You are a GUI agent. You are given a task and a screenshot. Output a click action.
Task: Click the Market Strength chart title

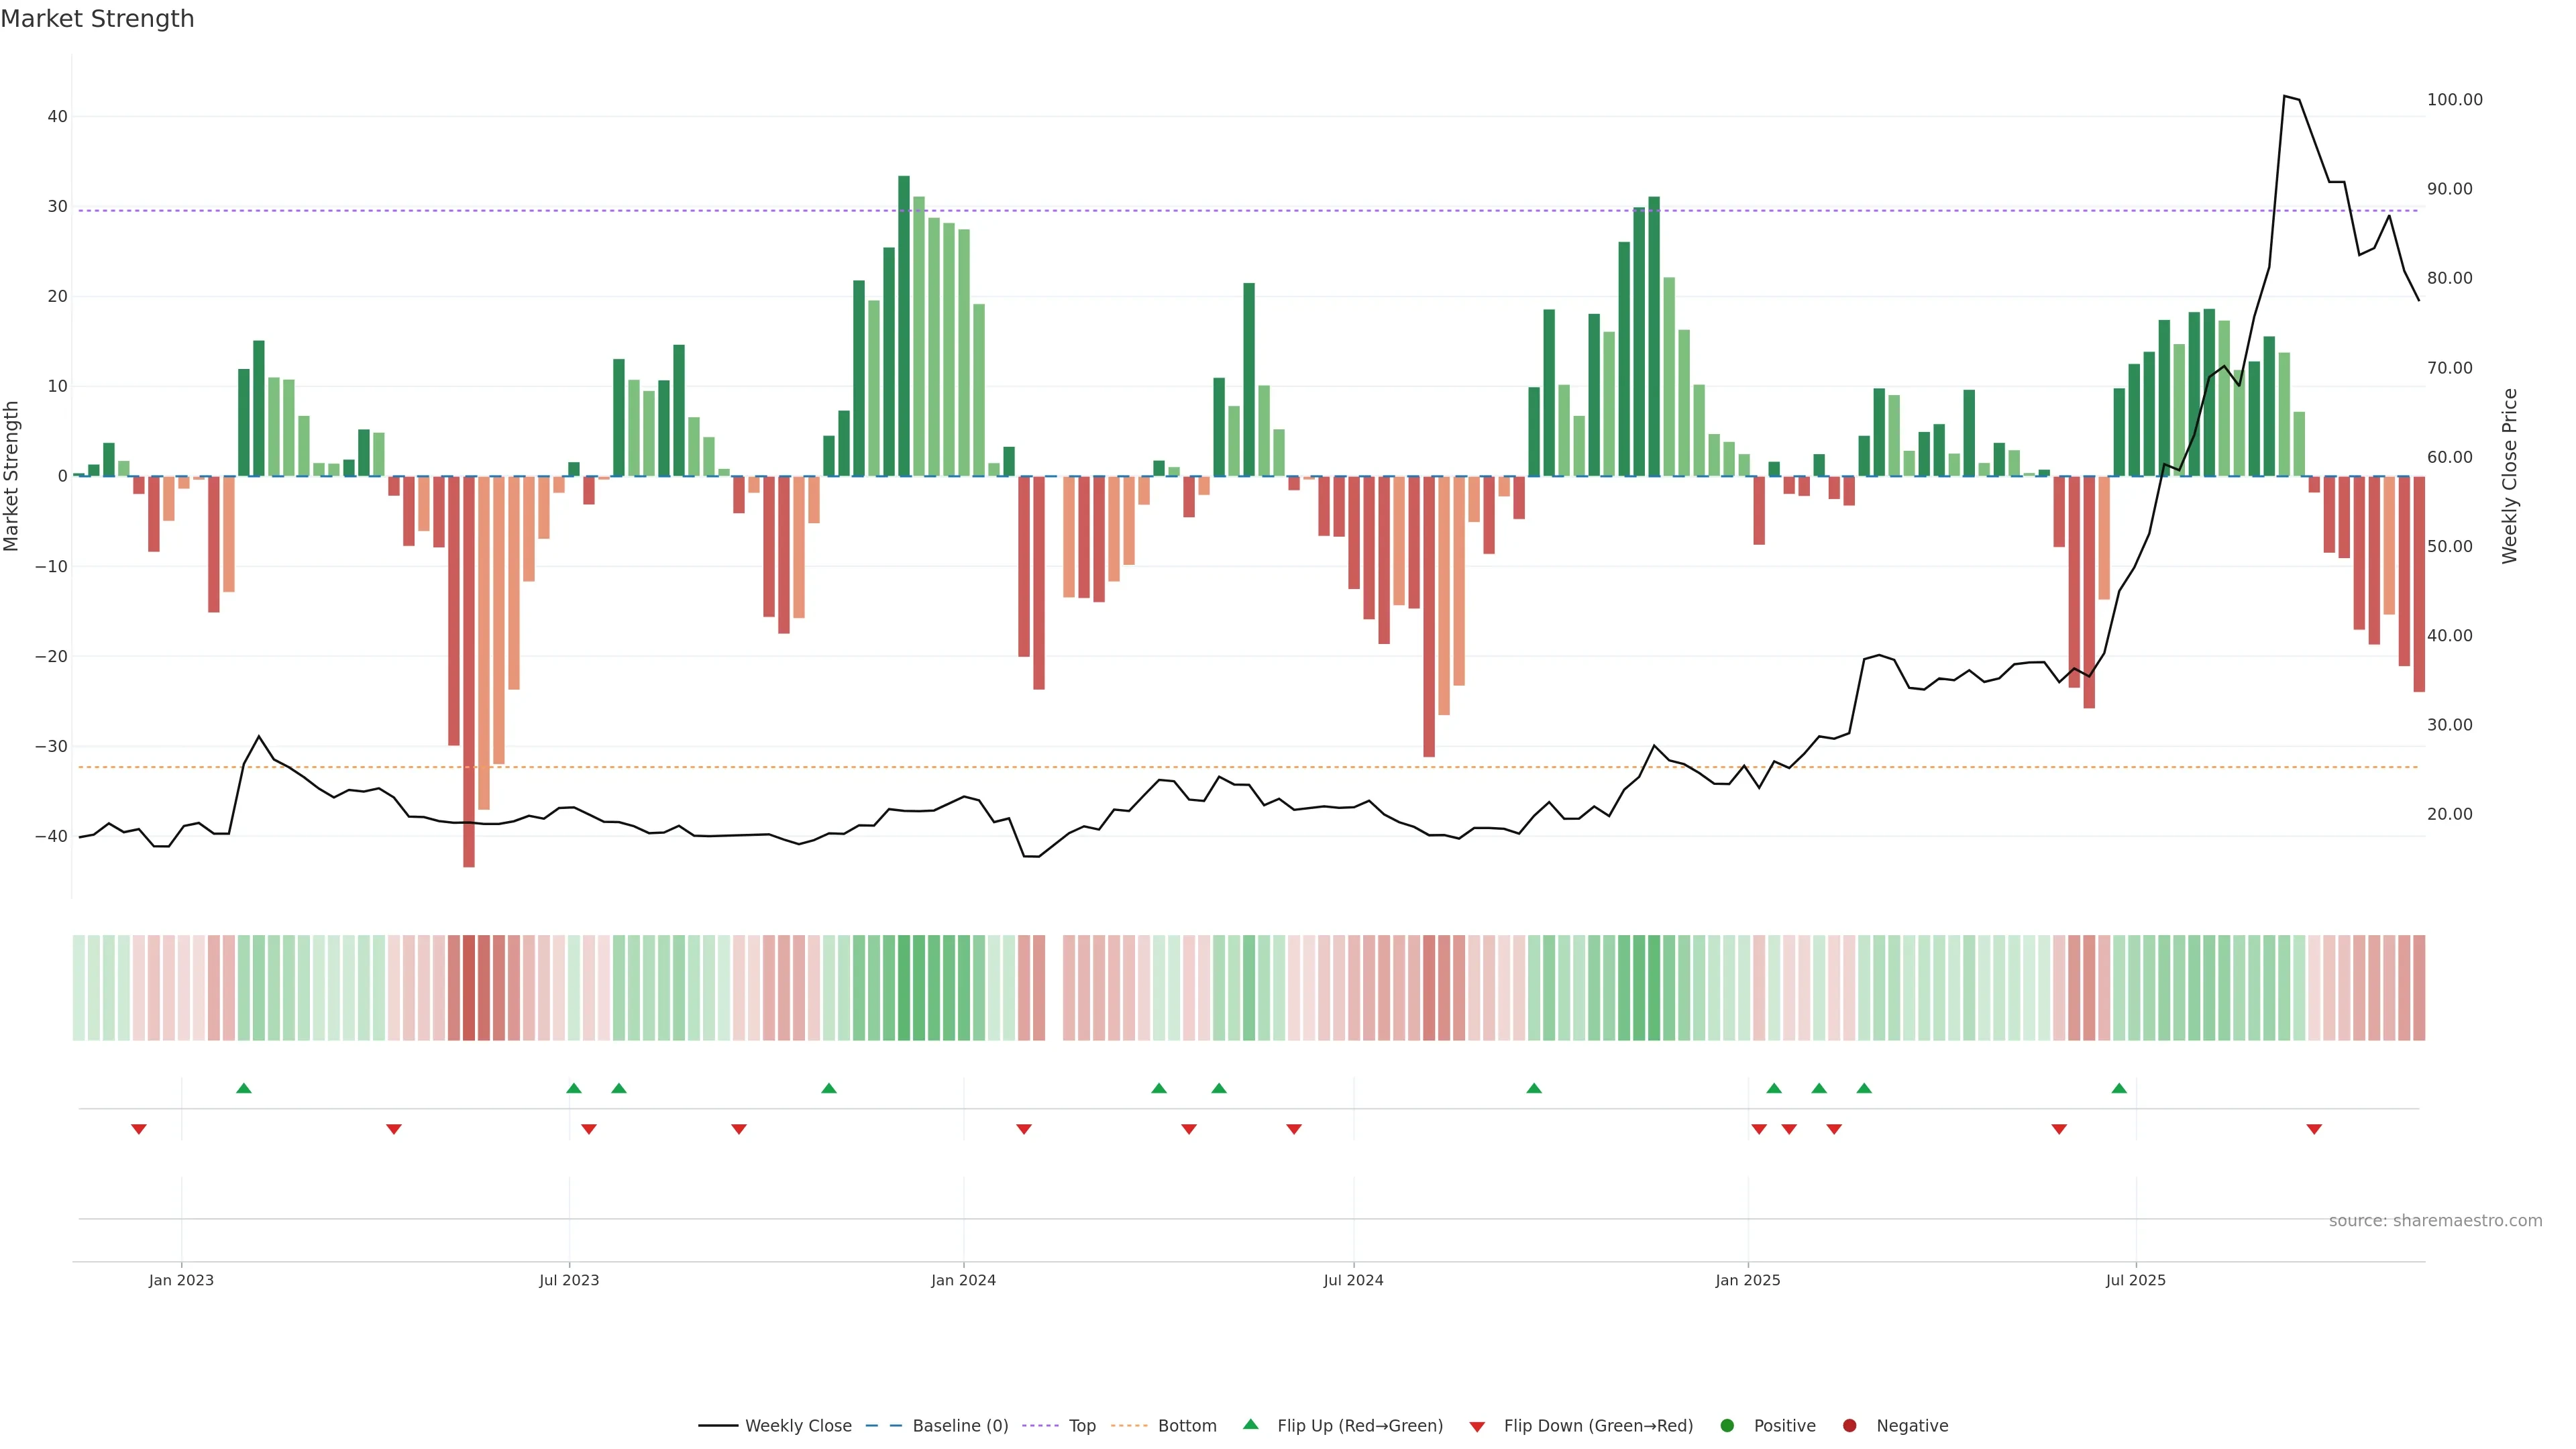pos(97,19)
